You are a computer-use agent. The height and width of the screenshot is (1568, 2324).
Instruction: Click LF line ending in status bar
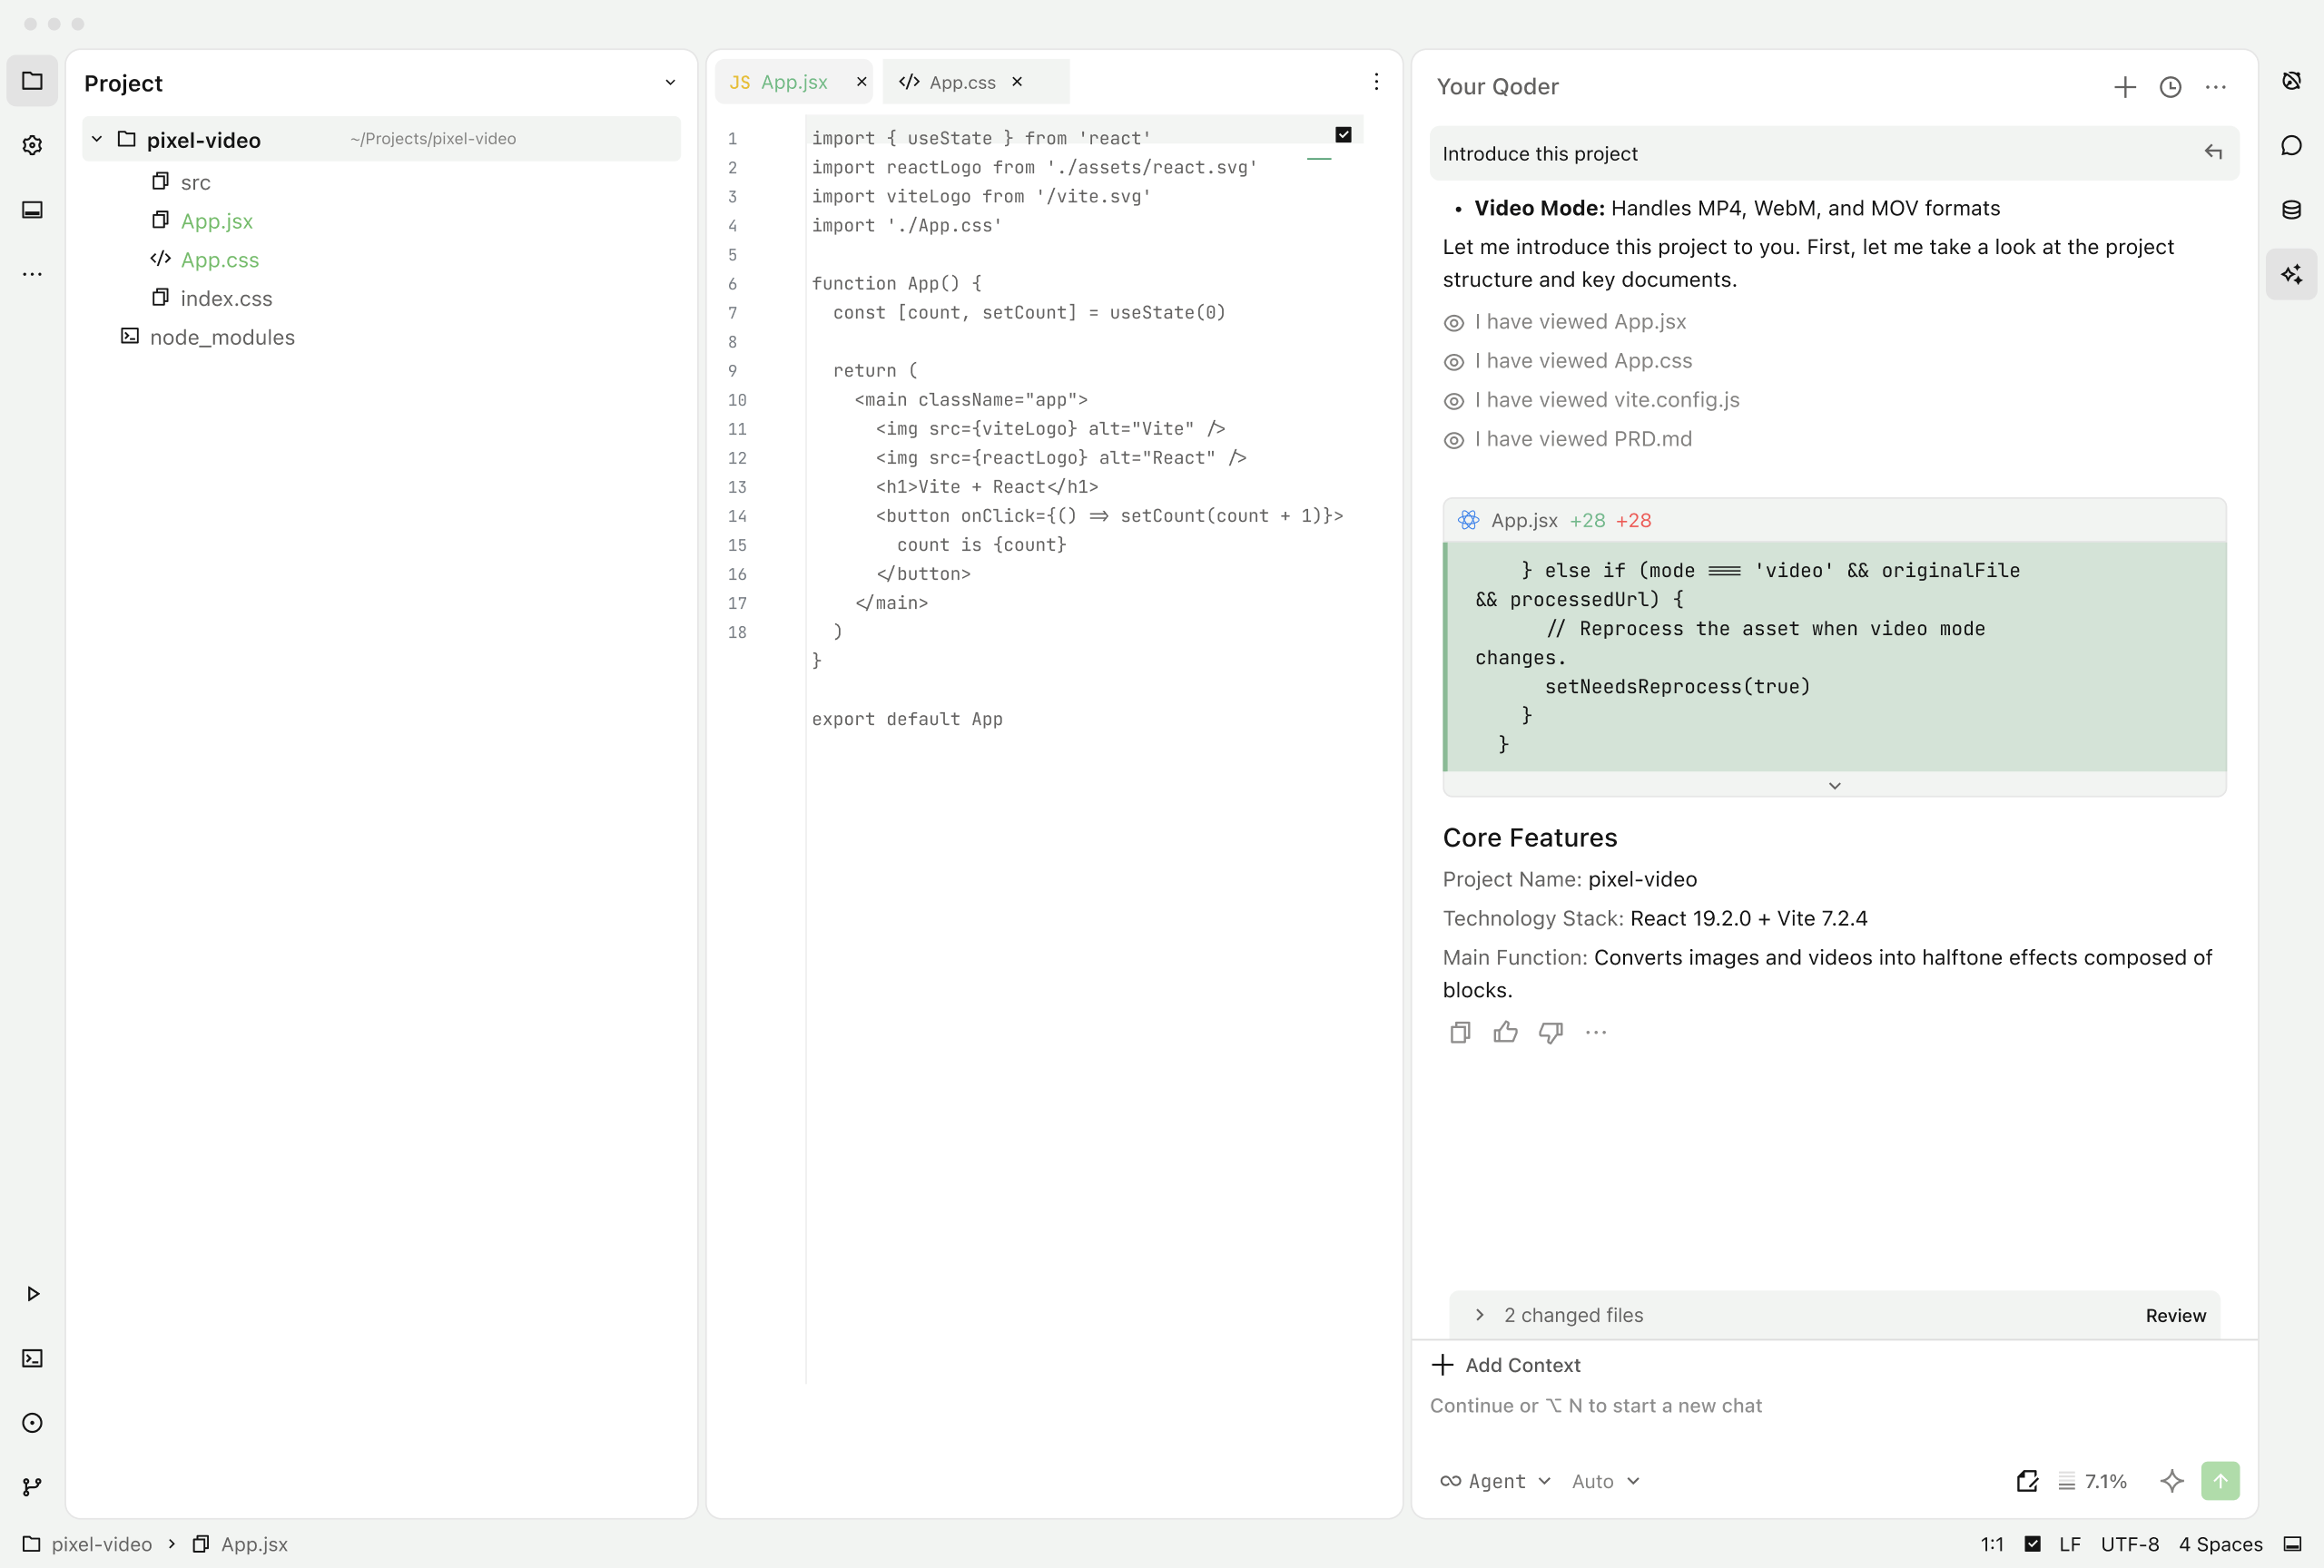pyautogui.click(x=2070, y=1544)
